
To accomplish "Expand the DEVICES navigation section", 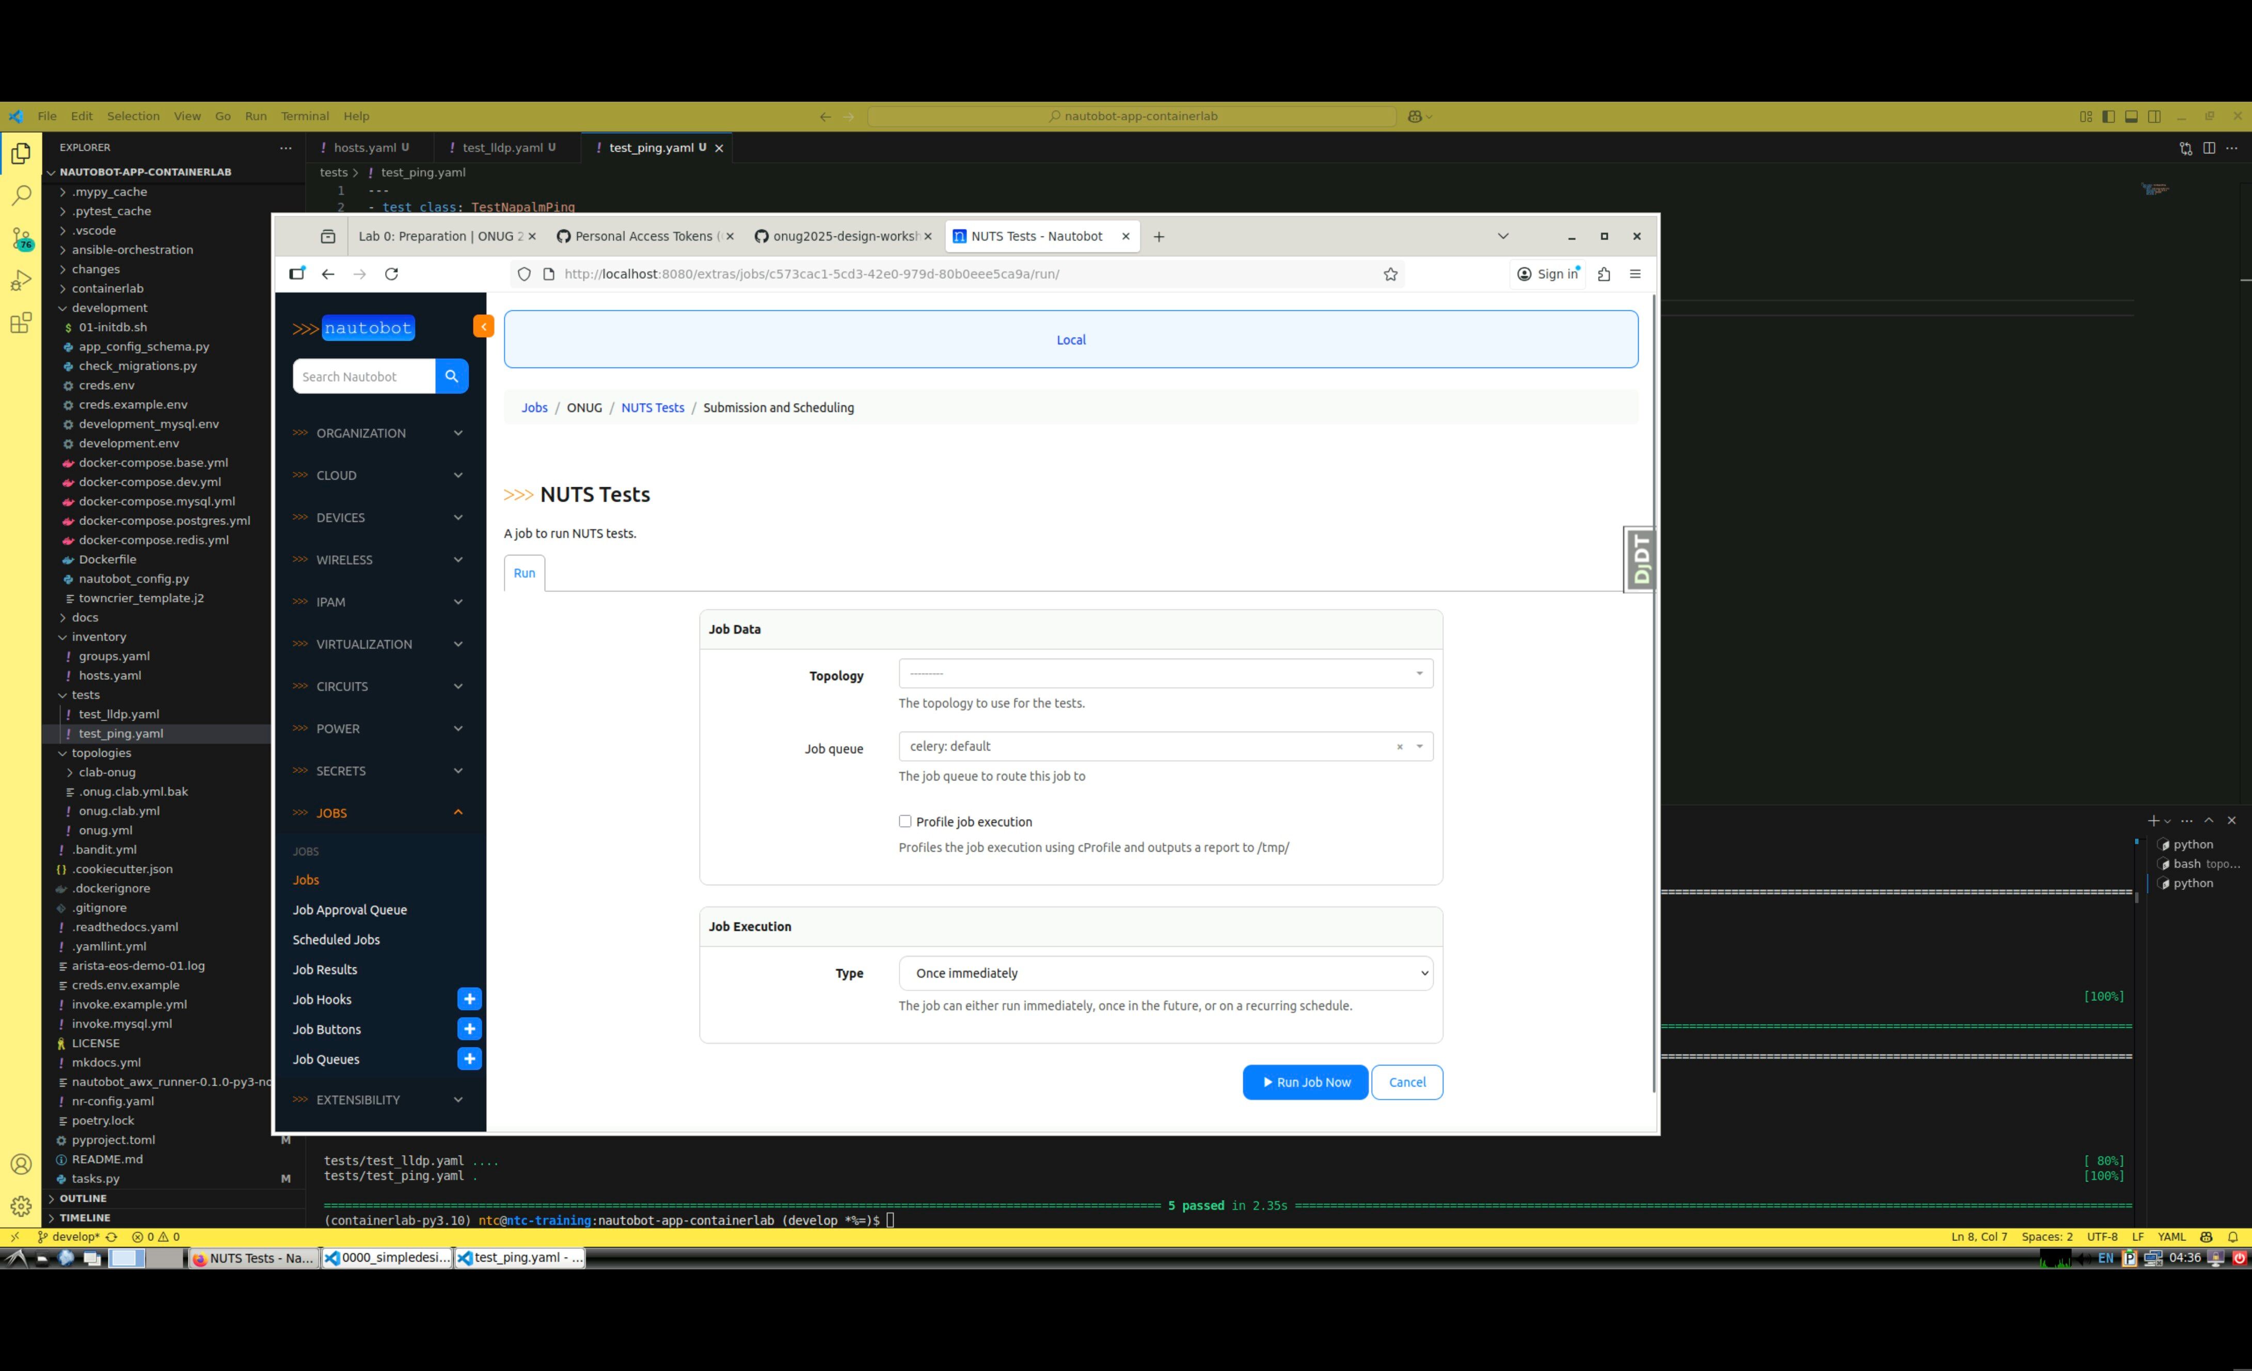I will [x=377, y=517].
